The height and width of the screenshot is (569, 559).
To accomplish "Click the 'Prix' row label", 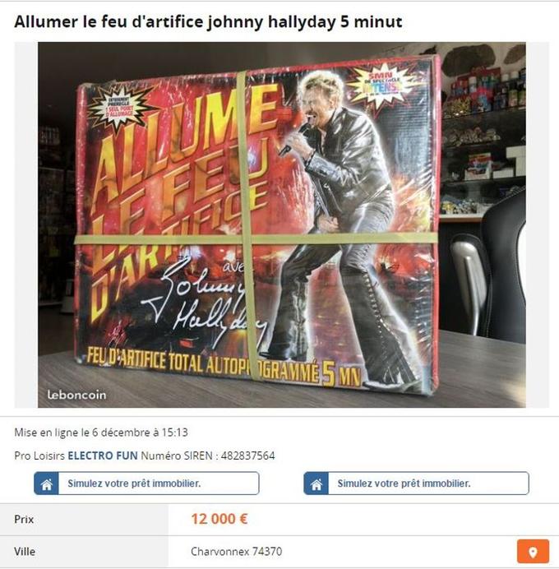I will pos(24,520).
